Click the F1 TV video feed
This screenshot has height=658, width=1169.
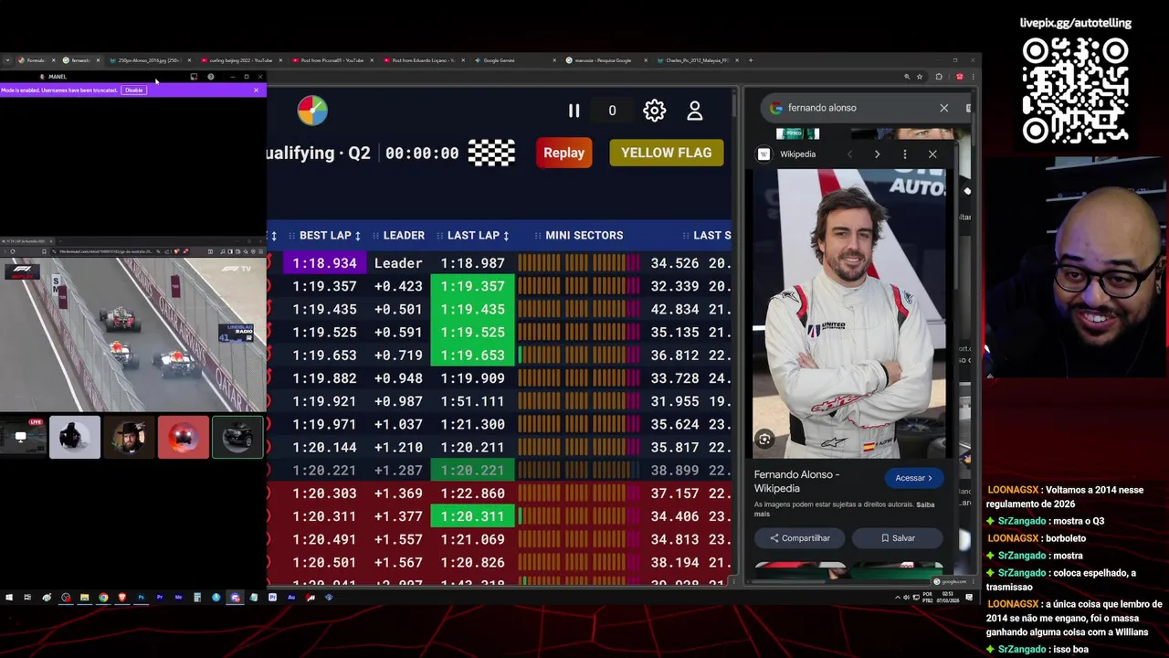[x=133, y=334]
